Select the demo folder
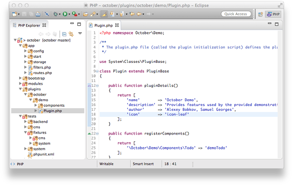This screenshot has width=292, height=185. click(x=43, y=100)
